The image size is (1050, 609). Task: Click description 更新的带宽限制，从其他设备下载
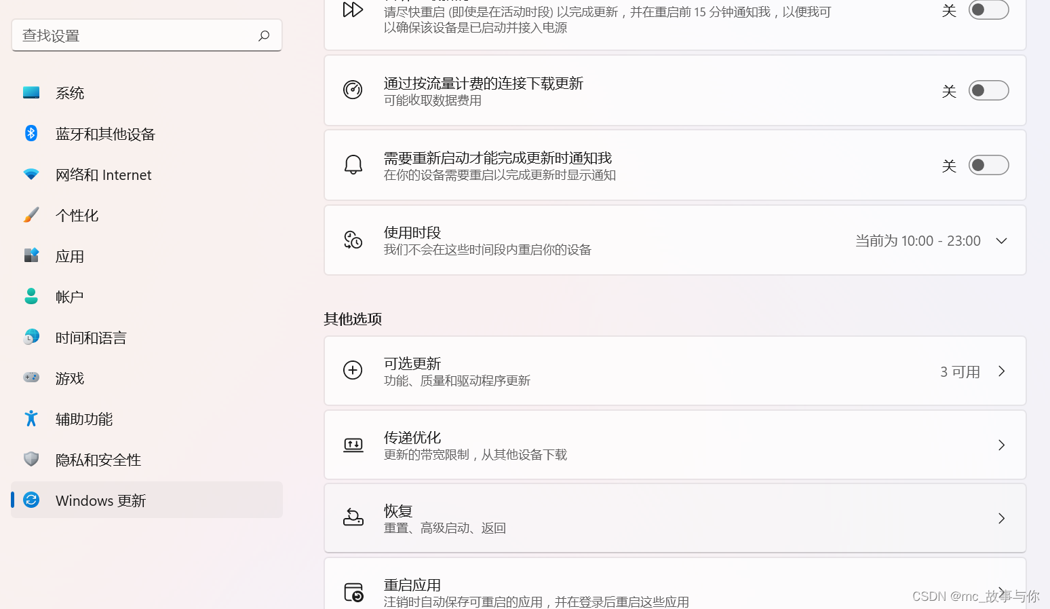click(475, 454)
